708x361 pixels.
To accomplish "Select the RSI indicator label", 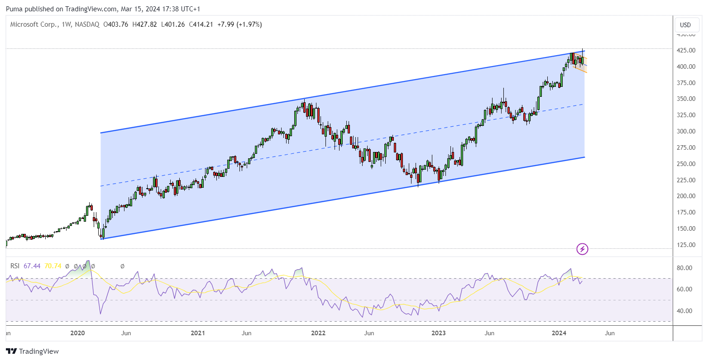I will click(x=15, y=266).
